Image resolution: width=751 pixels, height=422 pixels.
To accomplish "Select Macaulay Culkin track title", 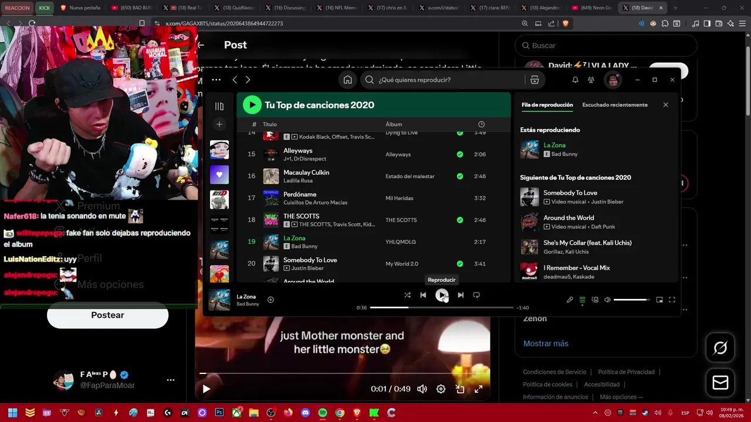I will [x=306, y=172].
